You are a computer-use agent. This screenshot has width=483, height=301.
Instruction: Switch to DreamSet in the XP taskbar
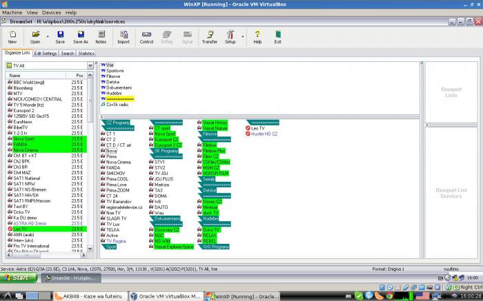(71, 278)
